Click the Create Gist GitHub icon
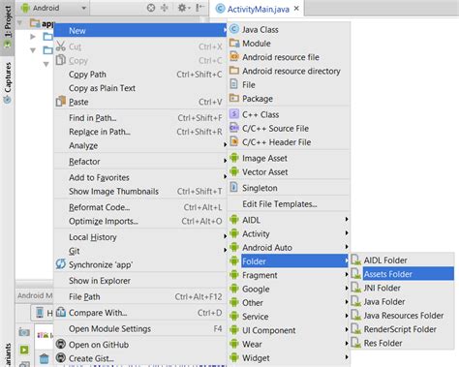 tap(61, 357)
